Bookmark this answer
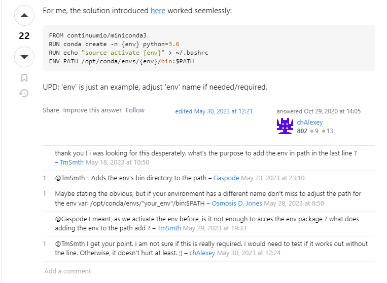387x283 pixels. pos(24,78)
